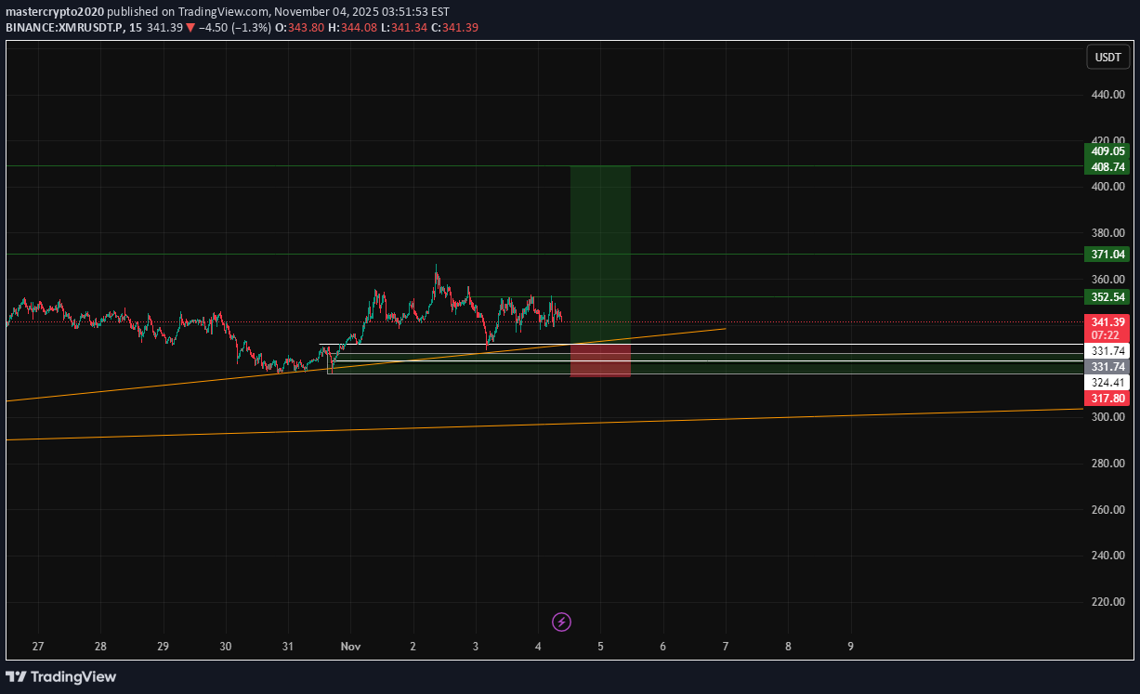Click the 409.05 target price label
This screenshot has height=694, width=1140.
point(1107,151)
